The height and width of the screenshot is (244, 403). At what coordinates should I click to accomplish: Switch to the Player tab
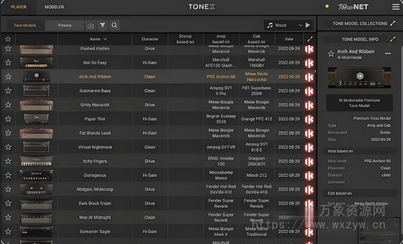pos(18,7)
